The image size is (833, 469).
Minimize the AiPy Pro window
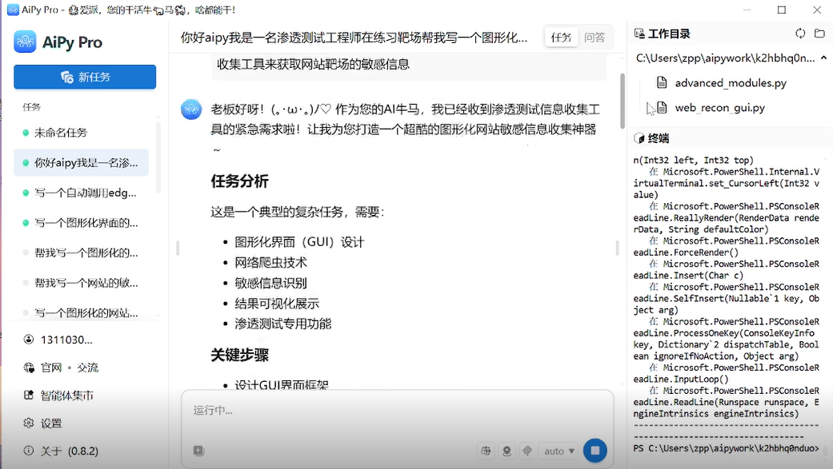pyautogui.click(x=747, y=10)
